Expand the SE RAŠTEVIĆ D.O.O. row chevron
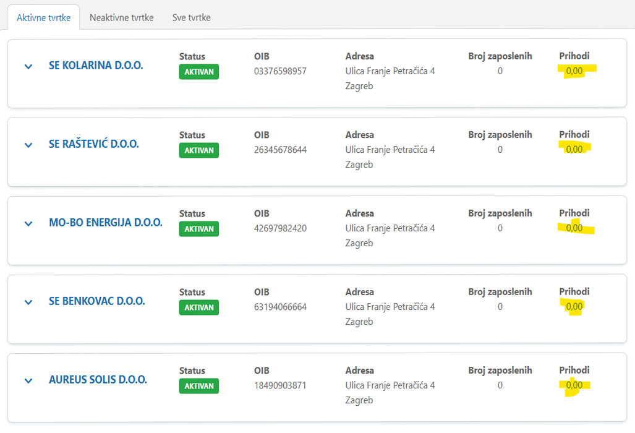Viewport: 635px width, 433px height. click(28, 145)
